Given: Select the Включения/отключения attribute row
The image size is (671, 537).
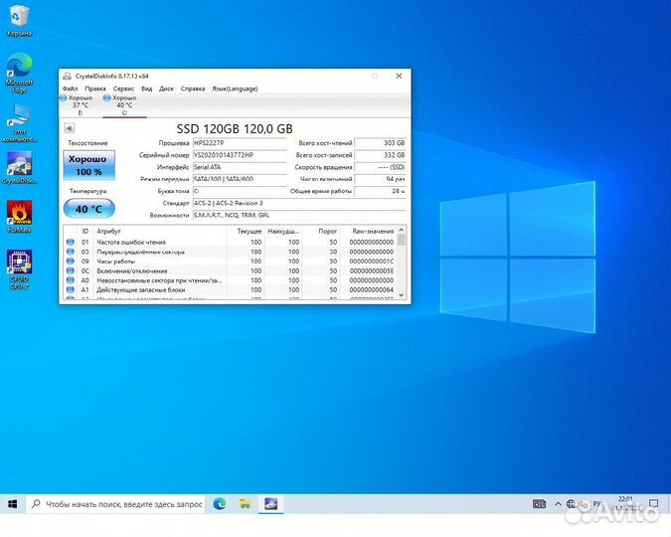Looking at the screenshot, I should coord(231,270).
